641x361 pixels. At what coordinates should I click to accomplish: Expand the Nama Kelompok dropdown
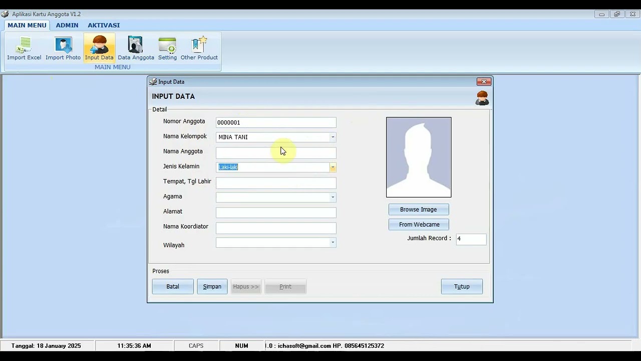pyautogui.click(x=333, y=137)
